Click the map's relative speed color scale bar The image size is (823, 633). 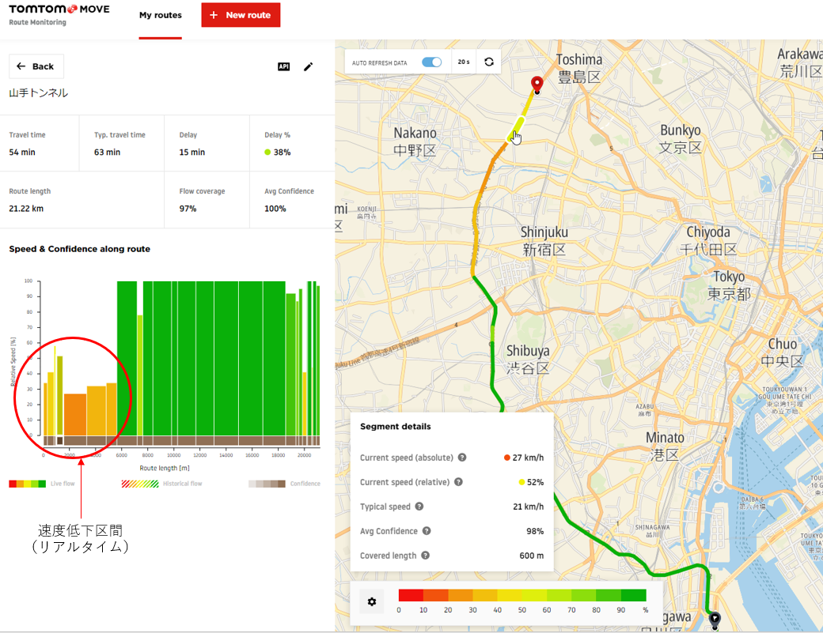(522, 595)
